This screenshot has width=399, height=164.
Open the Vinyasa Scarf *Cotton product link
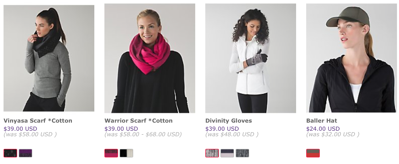(38, 121)
